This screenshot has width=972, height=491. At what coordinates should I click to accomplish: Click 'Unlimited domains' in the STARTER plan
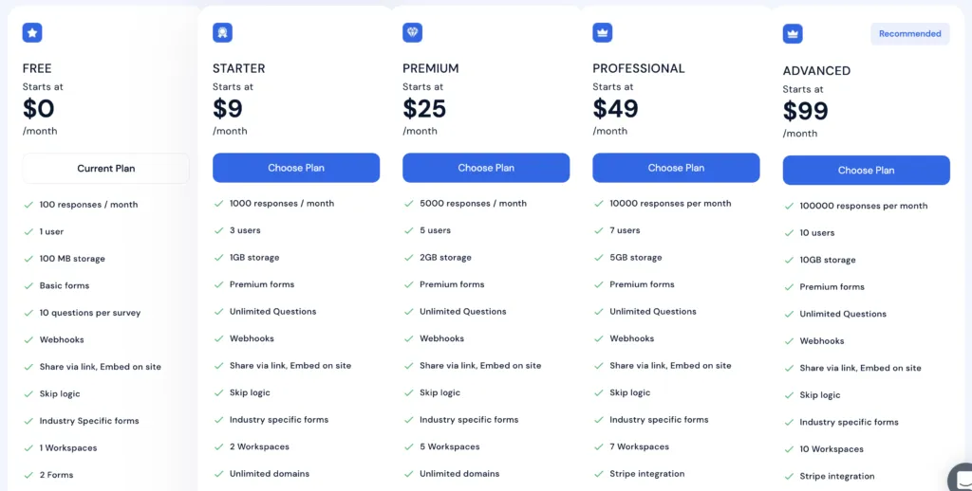pos(270,474)
